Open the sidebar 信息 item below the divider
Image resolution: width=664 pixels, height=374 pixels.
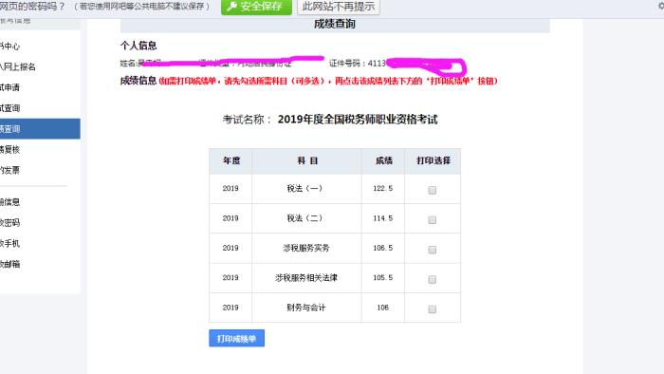click(10, 202)
